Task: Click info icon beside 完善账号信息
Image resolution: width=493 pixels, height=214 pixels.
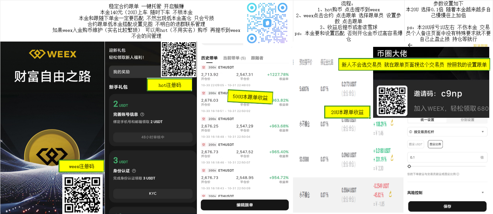Action: point(142,114)
